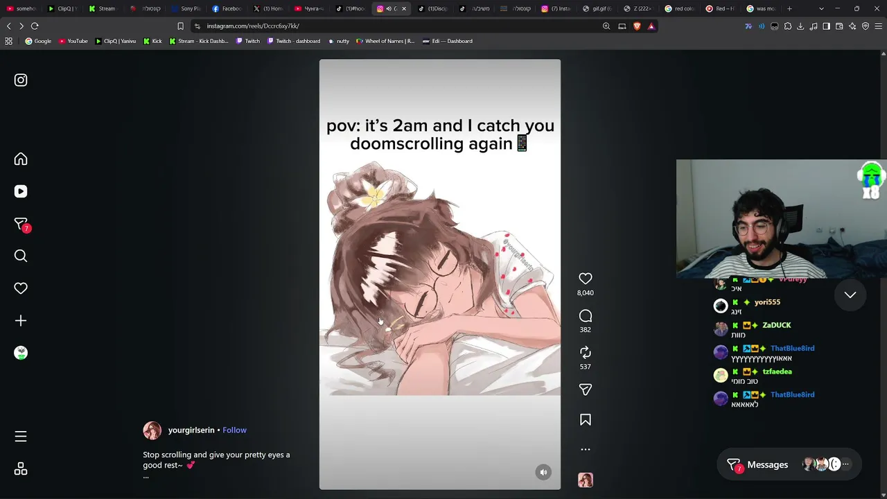Click the audio thumbnail beside the reel
The width and height of the screenshot is (887, 499).
point(586,480)
